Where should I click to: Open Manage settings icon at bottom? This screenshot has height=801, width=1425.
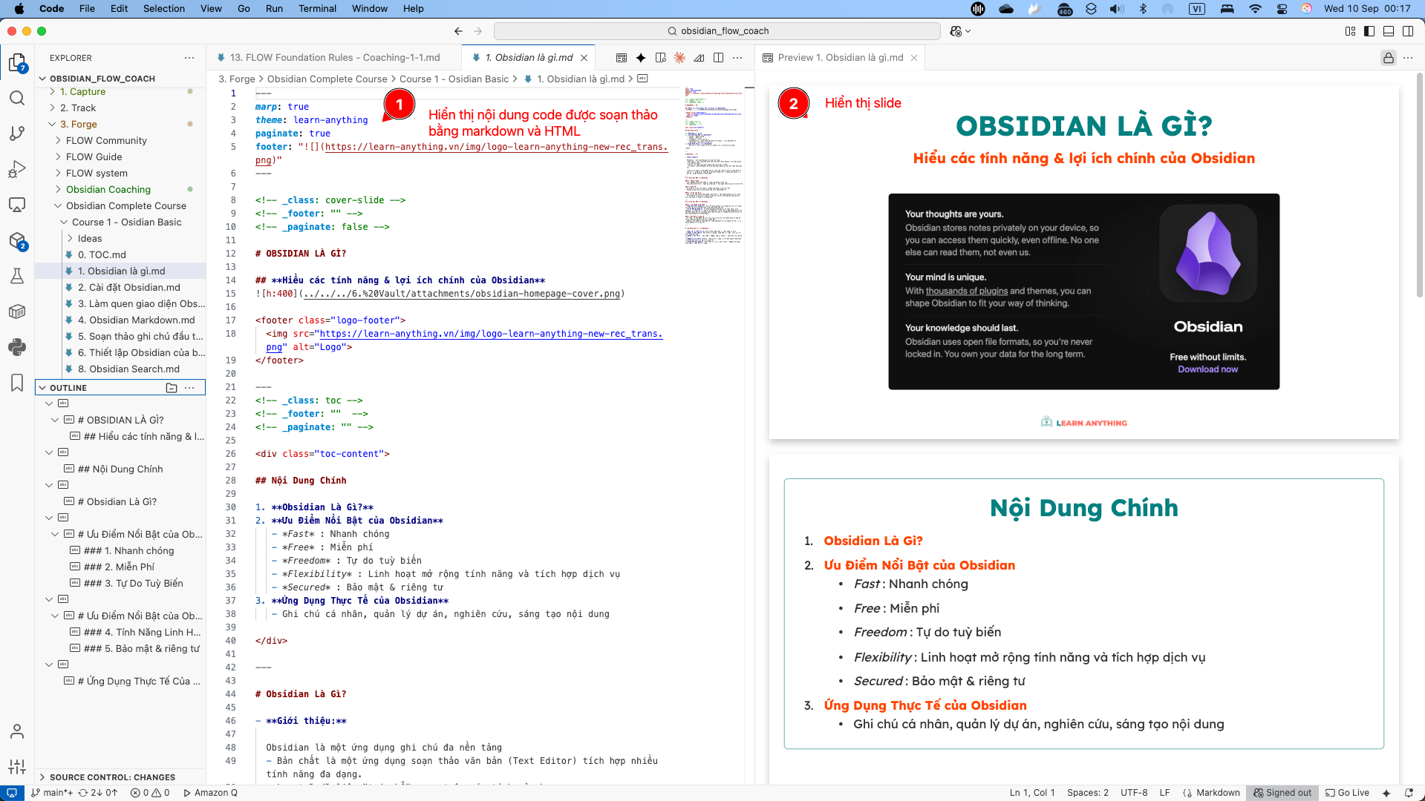click(x=17, y=767)
